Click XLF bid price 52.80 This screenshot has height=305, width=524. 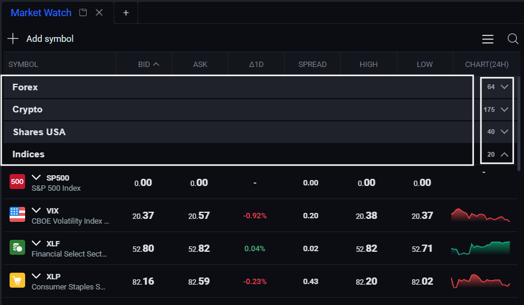143,249
